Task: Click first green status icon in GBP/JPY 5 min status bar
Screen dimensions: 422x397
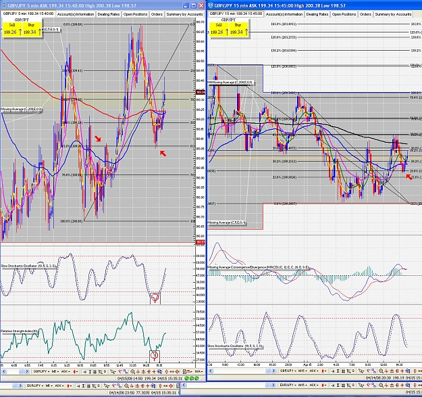Action: pos(186,379)
